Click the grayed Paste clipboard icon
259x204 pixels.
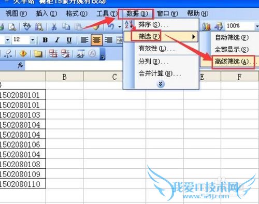point(78,27)
